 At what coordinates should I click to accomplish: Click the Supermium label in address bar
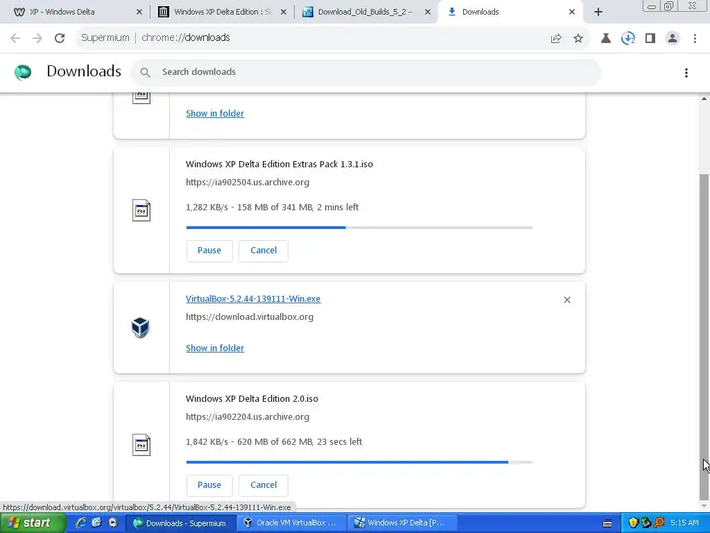click(x=105, y=37)
